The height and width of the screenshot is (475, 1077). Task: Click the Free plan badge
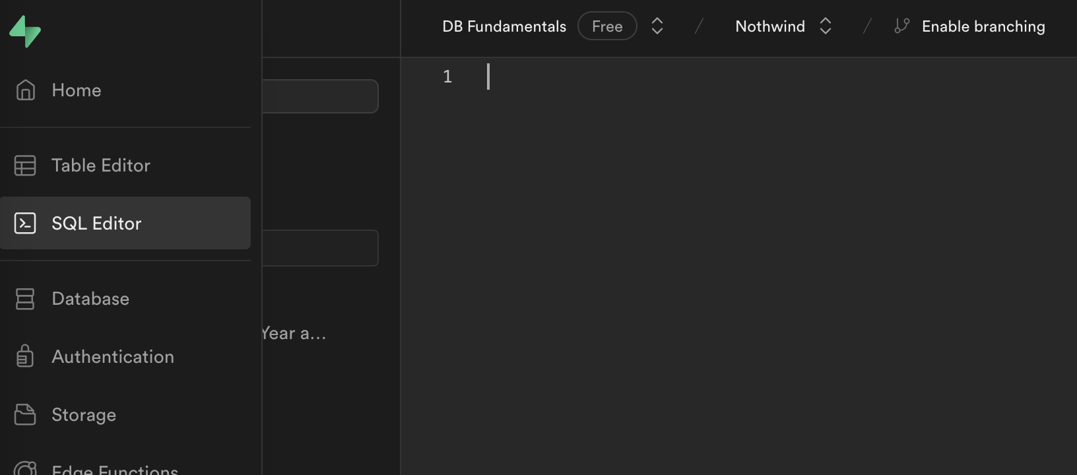click(x=606, y=26)
